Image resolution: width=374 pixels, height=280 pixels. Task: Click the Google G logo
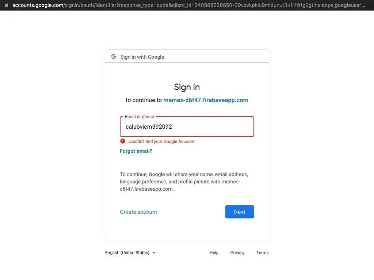click(x=114, y=57)
